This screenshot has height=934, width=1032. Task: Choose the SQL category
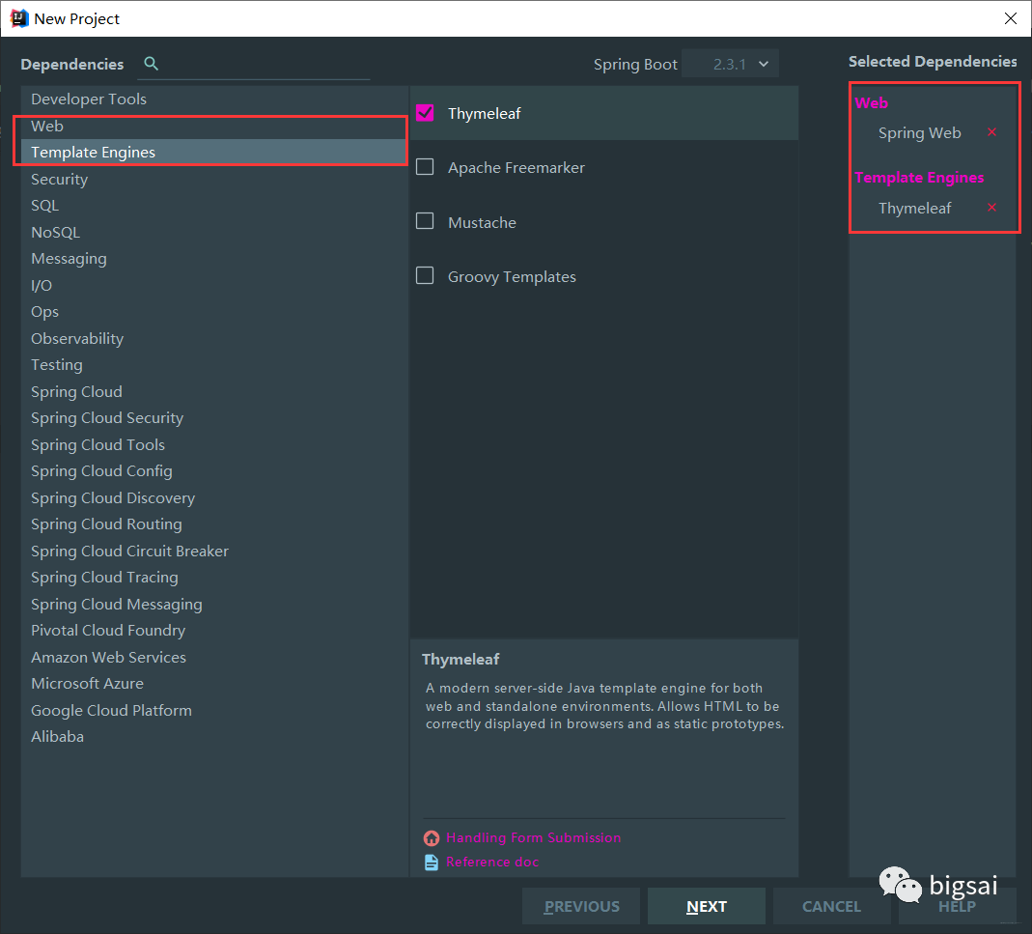(214, 206)
